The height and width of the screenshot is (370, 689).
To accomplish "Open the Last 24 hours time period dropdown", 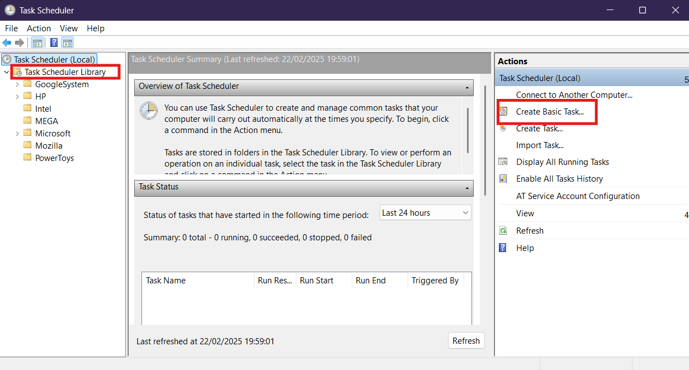I will tap(425, 212).
